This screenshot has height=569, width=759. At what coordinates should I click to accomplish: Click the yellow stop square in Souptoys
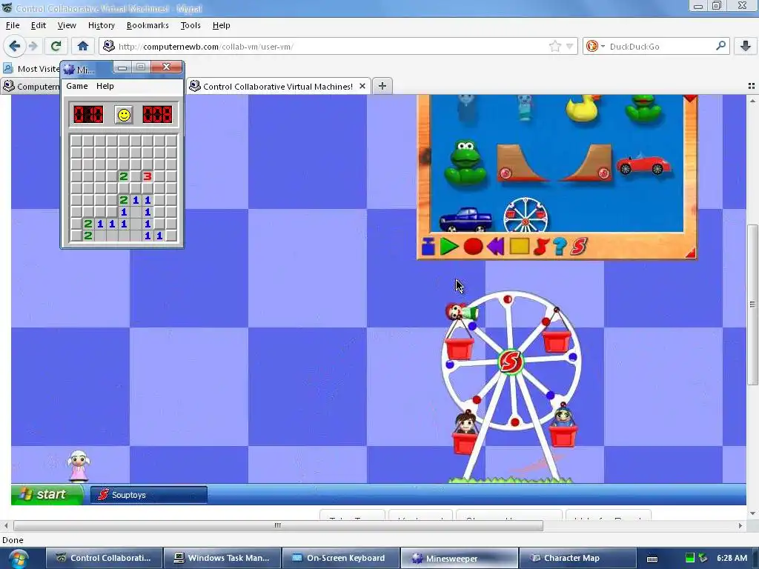[x=519, y=246]
